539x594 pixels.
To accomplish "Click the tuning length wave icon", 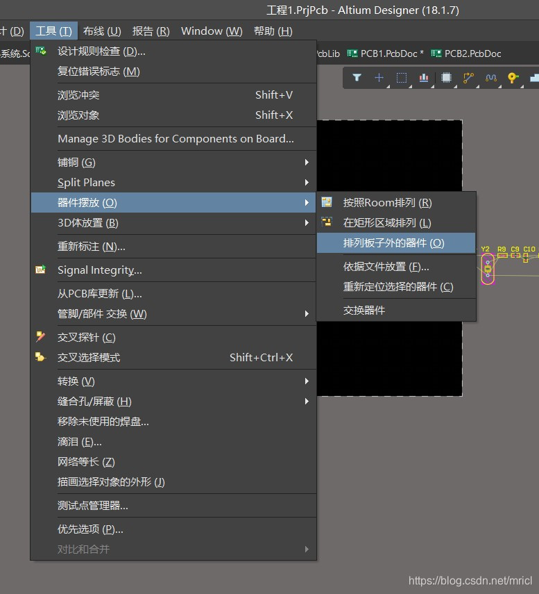I will coord(491,78).
